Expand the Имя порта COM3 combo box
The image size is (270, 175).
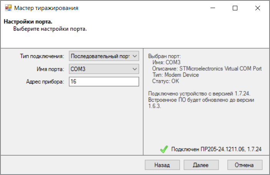tap(104, 69)
